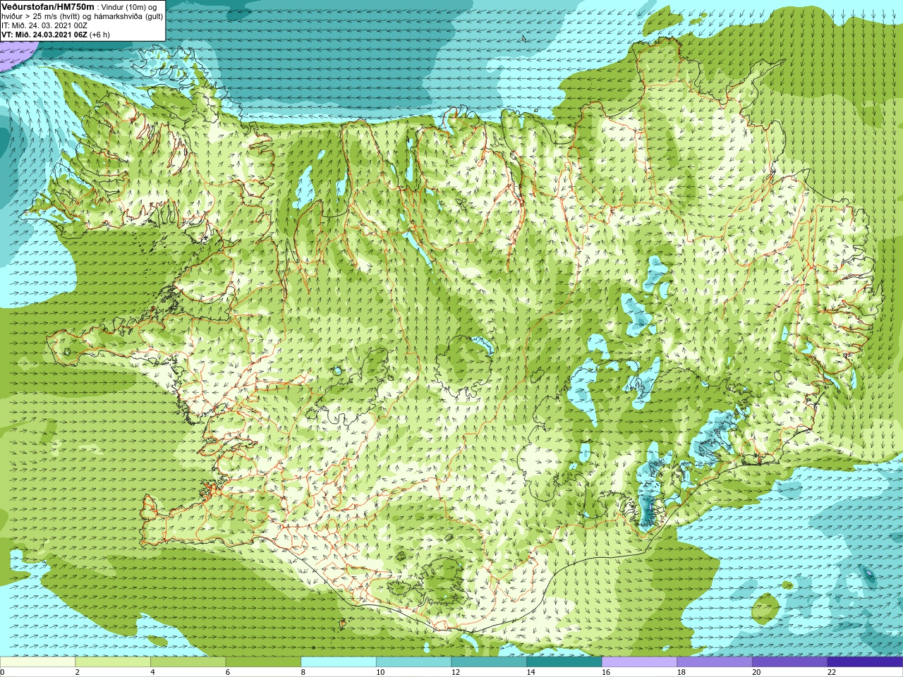Click the pale cyan 8–10 m/s legend swatch
The image size is (903, 677).
point(339,662)
